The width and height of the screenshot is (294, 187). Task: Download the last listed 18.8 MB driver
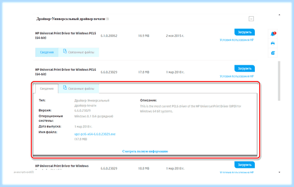coord(245,164)
